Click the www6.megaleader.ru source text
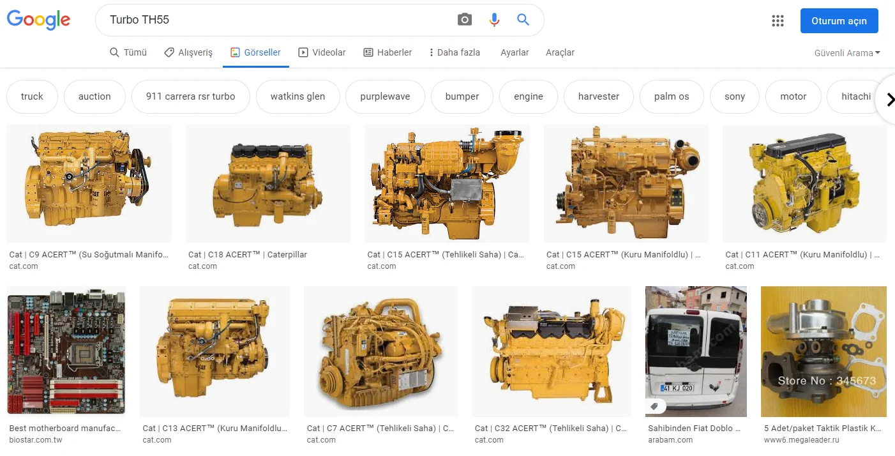This screenshot has width=895, height=456. (801, 439)
